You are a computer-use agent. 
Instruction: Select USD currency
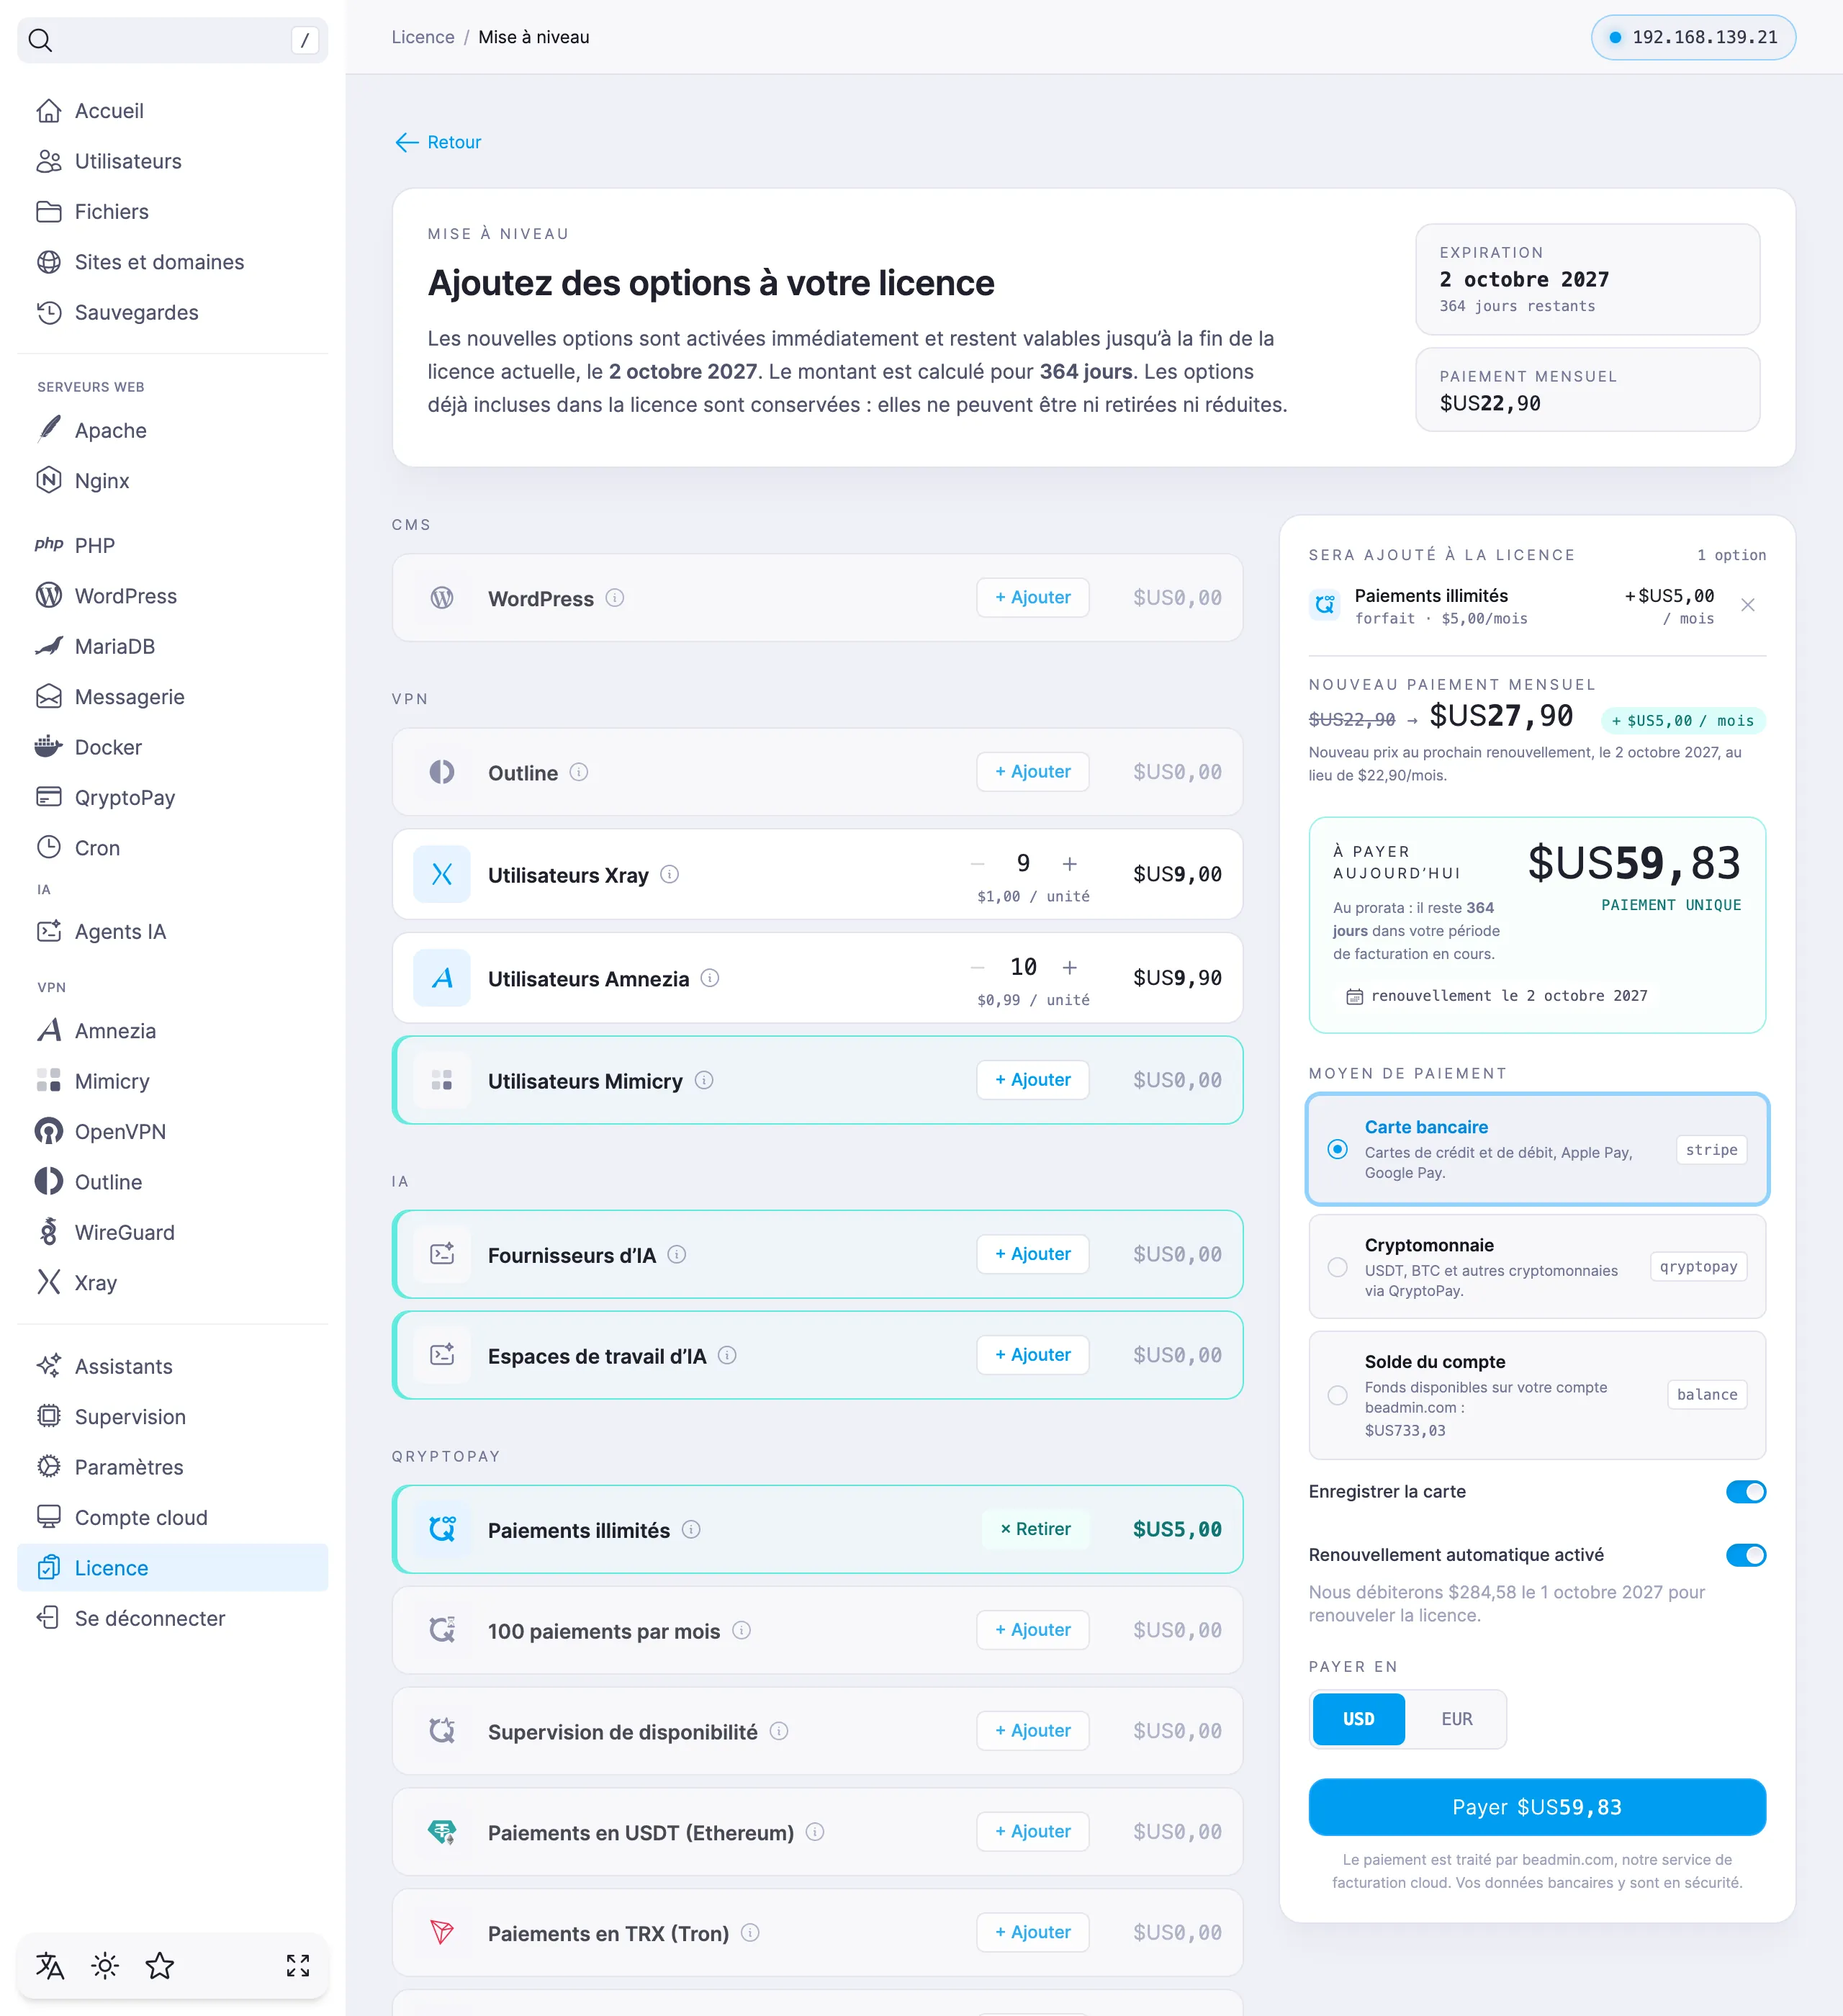click(x=1358, y=1719)
